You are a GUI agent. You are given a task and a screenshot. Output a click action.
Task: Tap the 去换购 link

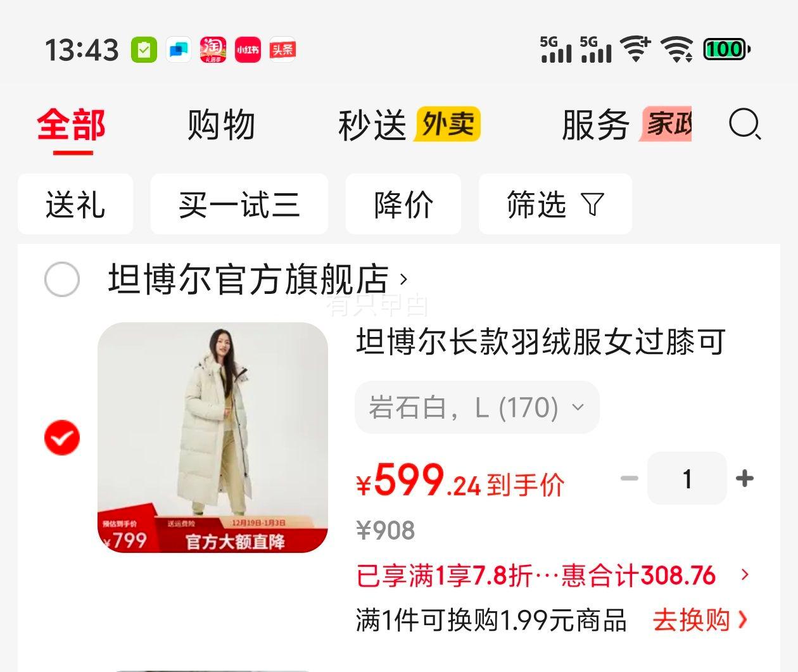(x=700, y=620)
